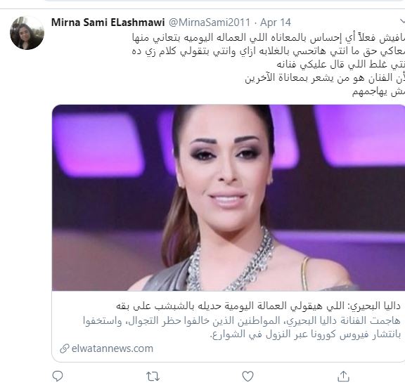405x385 pixels.
Task: Open Mirna Sami's round profile avatar
Action: (x=27, y=33)
